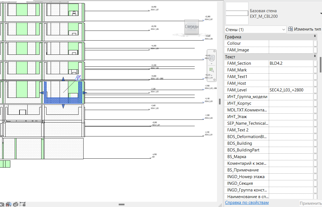The image size is (322, 207).
Task: Click level label 'SEC4.2_L01' at -2,100
Action: tap(209, 135)
